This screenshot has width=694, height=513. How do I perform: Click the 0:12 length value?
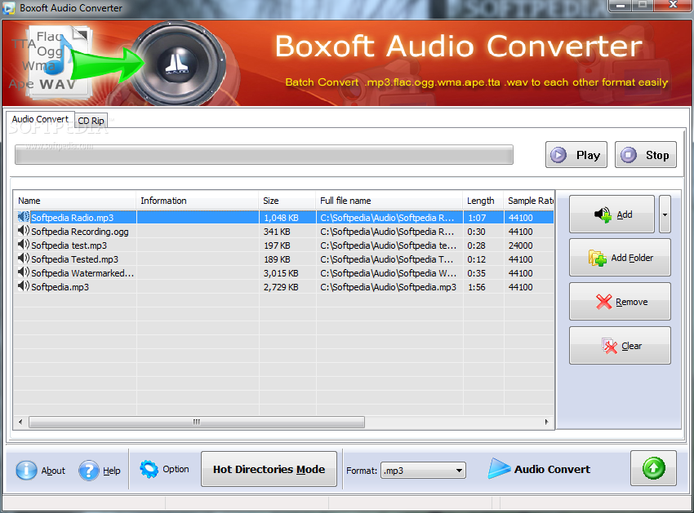click(477, 259)
